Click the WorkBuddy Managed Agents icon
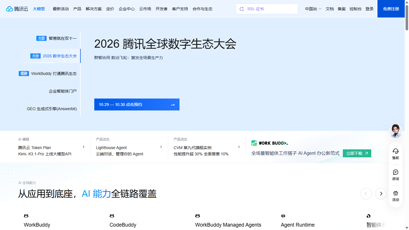This screenshot has width=409, height=230. click(197, 216)
